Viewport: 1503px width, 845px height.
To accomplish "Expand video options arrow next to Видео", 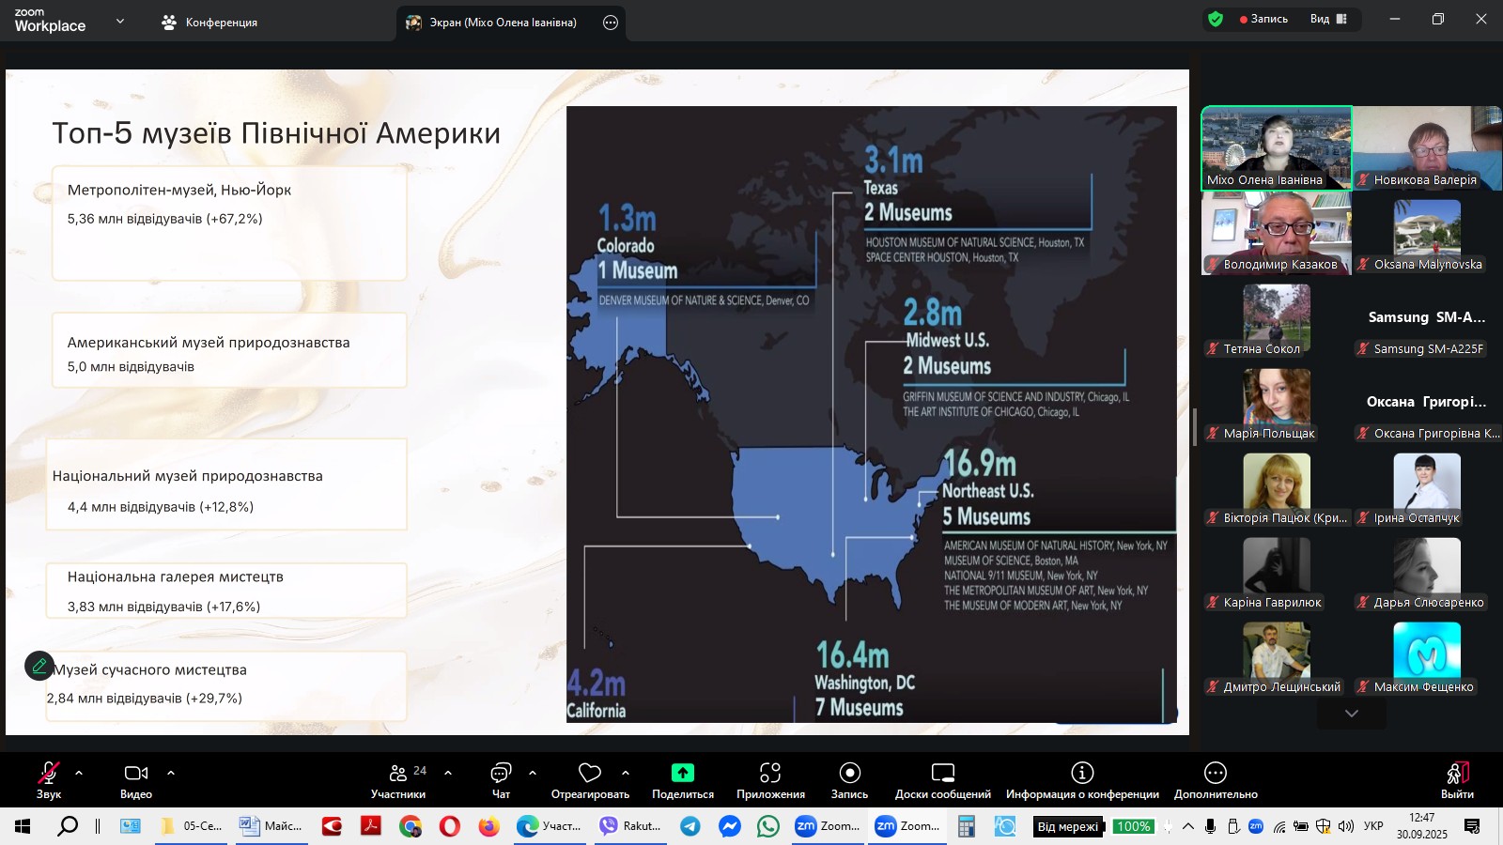I will coord(171,773).
